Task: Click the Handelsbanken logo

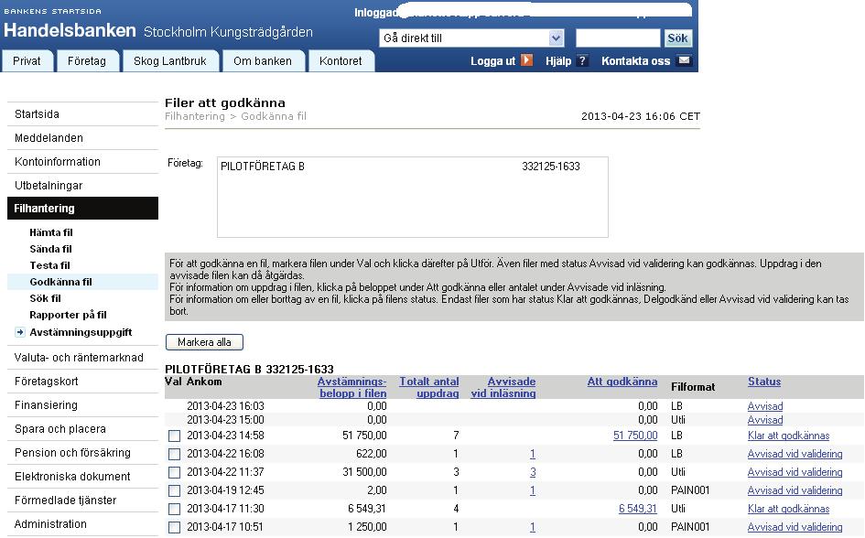Action: [70, 30]
